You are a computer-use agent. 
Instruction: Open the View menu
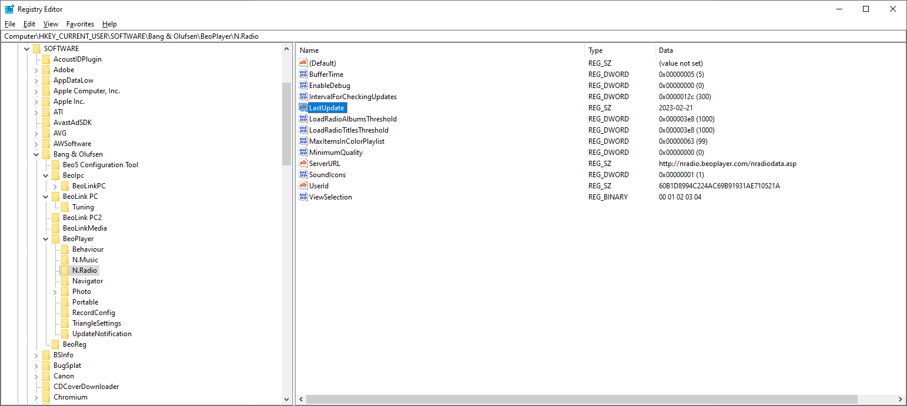point(51,24)
